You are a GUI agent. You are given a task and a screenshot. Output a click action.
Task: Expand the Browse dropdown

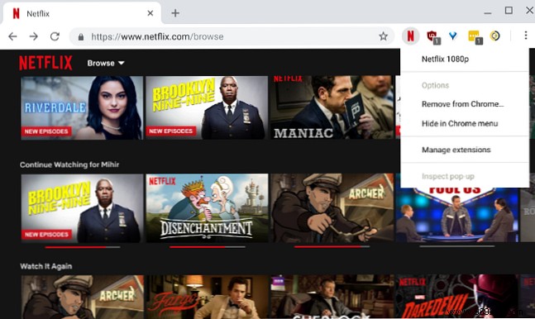pyautogui.click(x=106, y=63)
